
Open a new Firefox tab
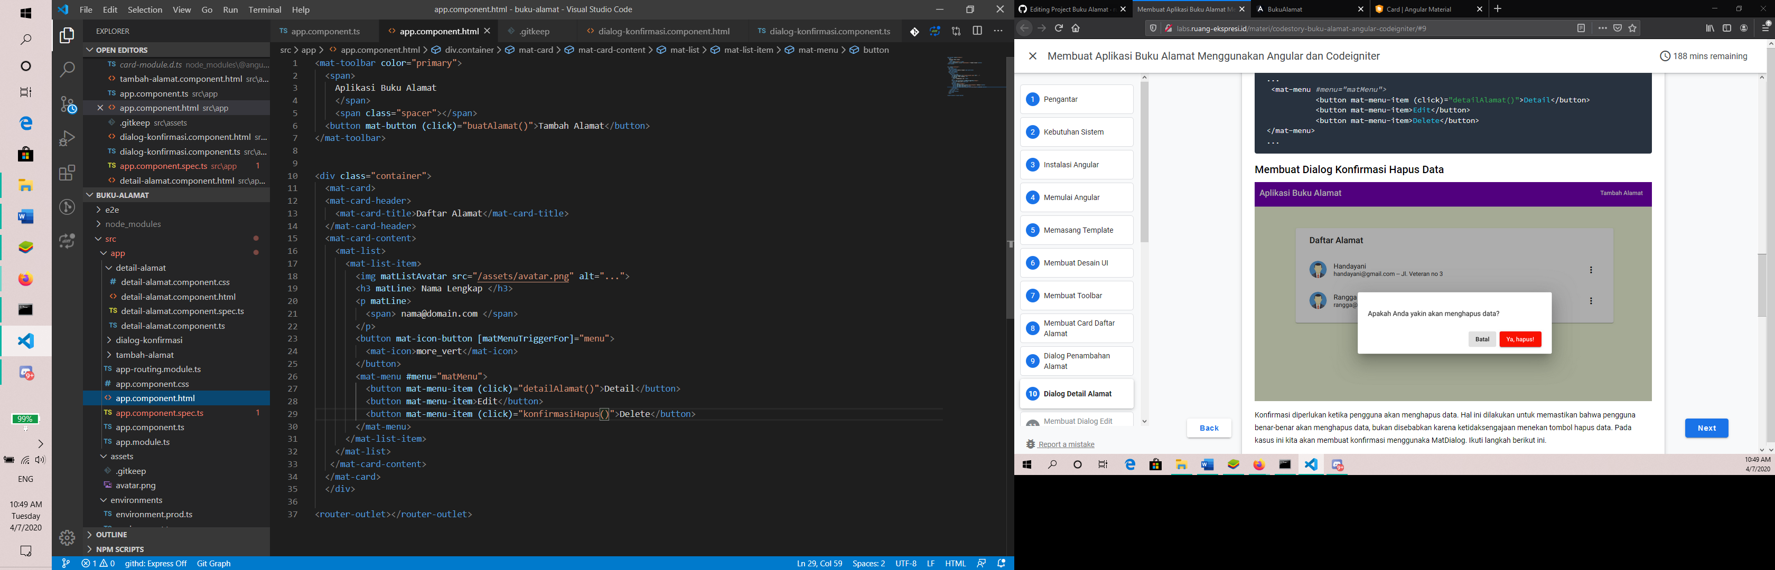(1497, 9)
